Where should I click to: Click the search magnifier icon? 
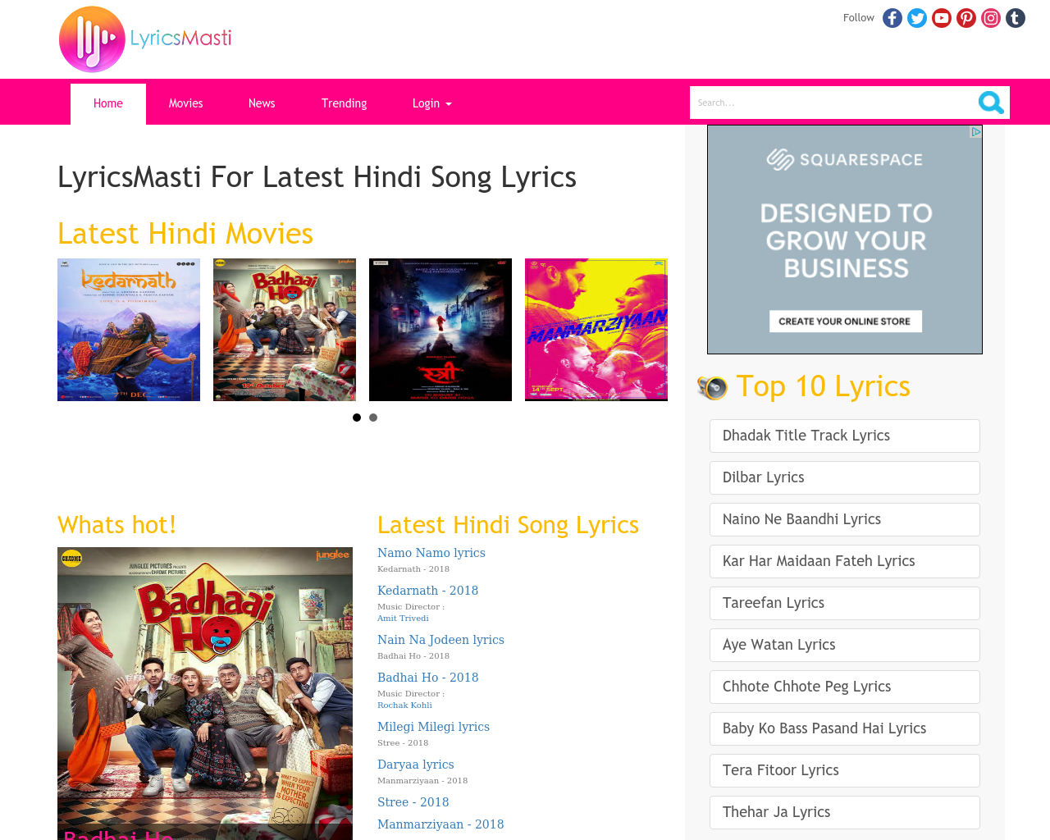[991, 103]
